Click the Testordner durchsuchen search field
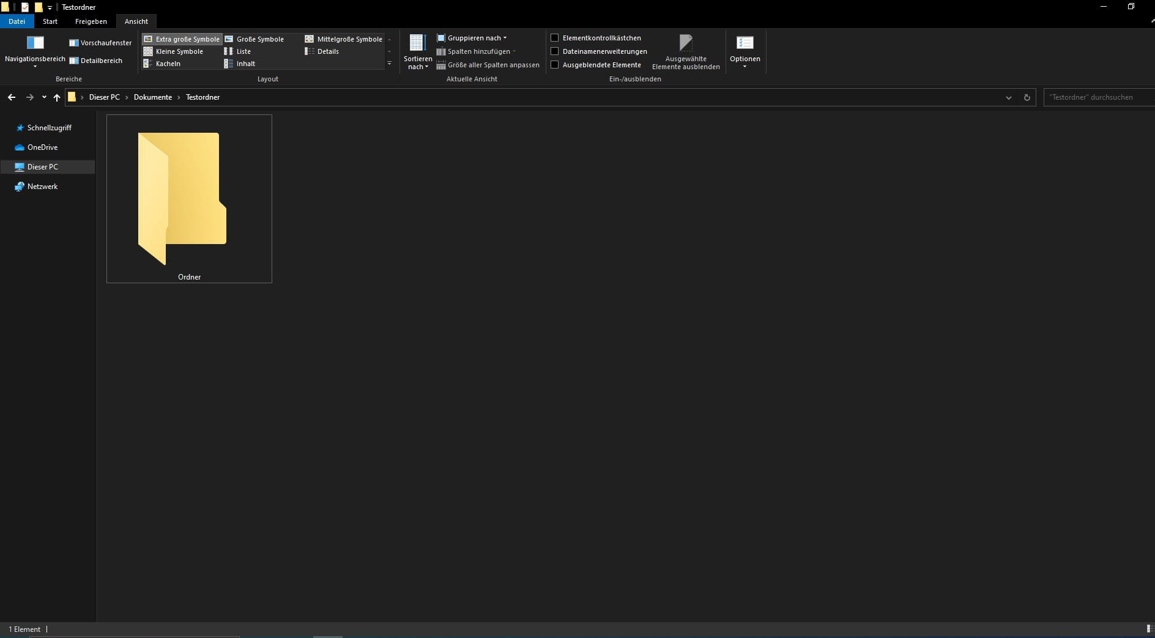 1097,97
